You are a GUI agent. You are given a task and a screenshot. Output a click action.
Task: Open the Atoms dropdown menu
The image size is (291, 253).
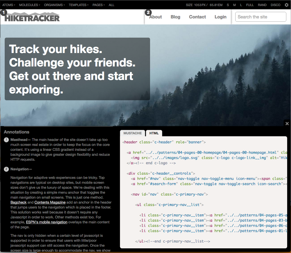tap(8, 5)
